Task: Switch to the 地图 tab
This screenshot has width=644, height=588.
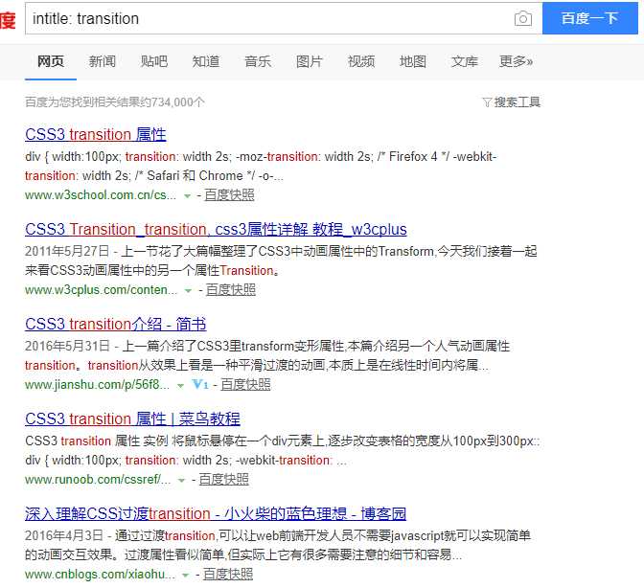Action: pyautogui.click(x=413, y=61)
